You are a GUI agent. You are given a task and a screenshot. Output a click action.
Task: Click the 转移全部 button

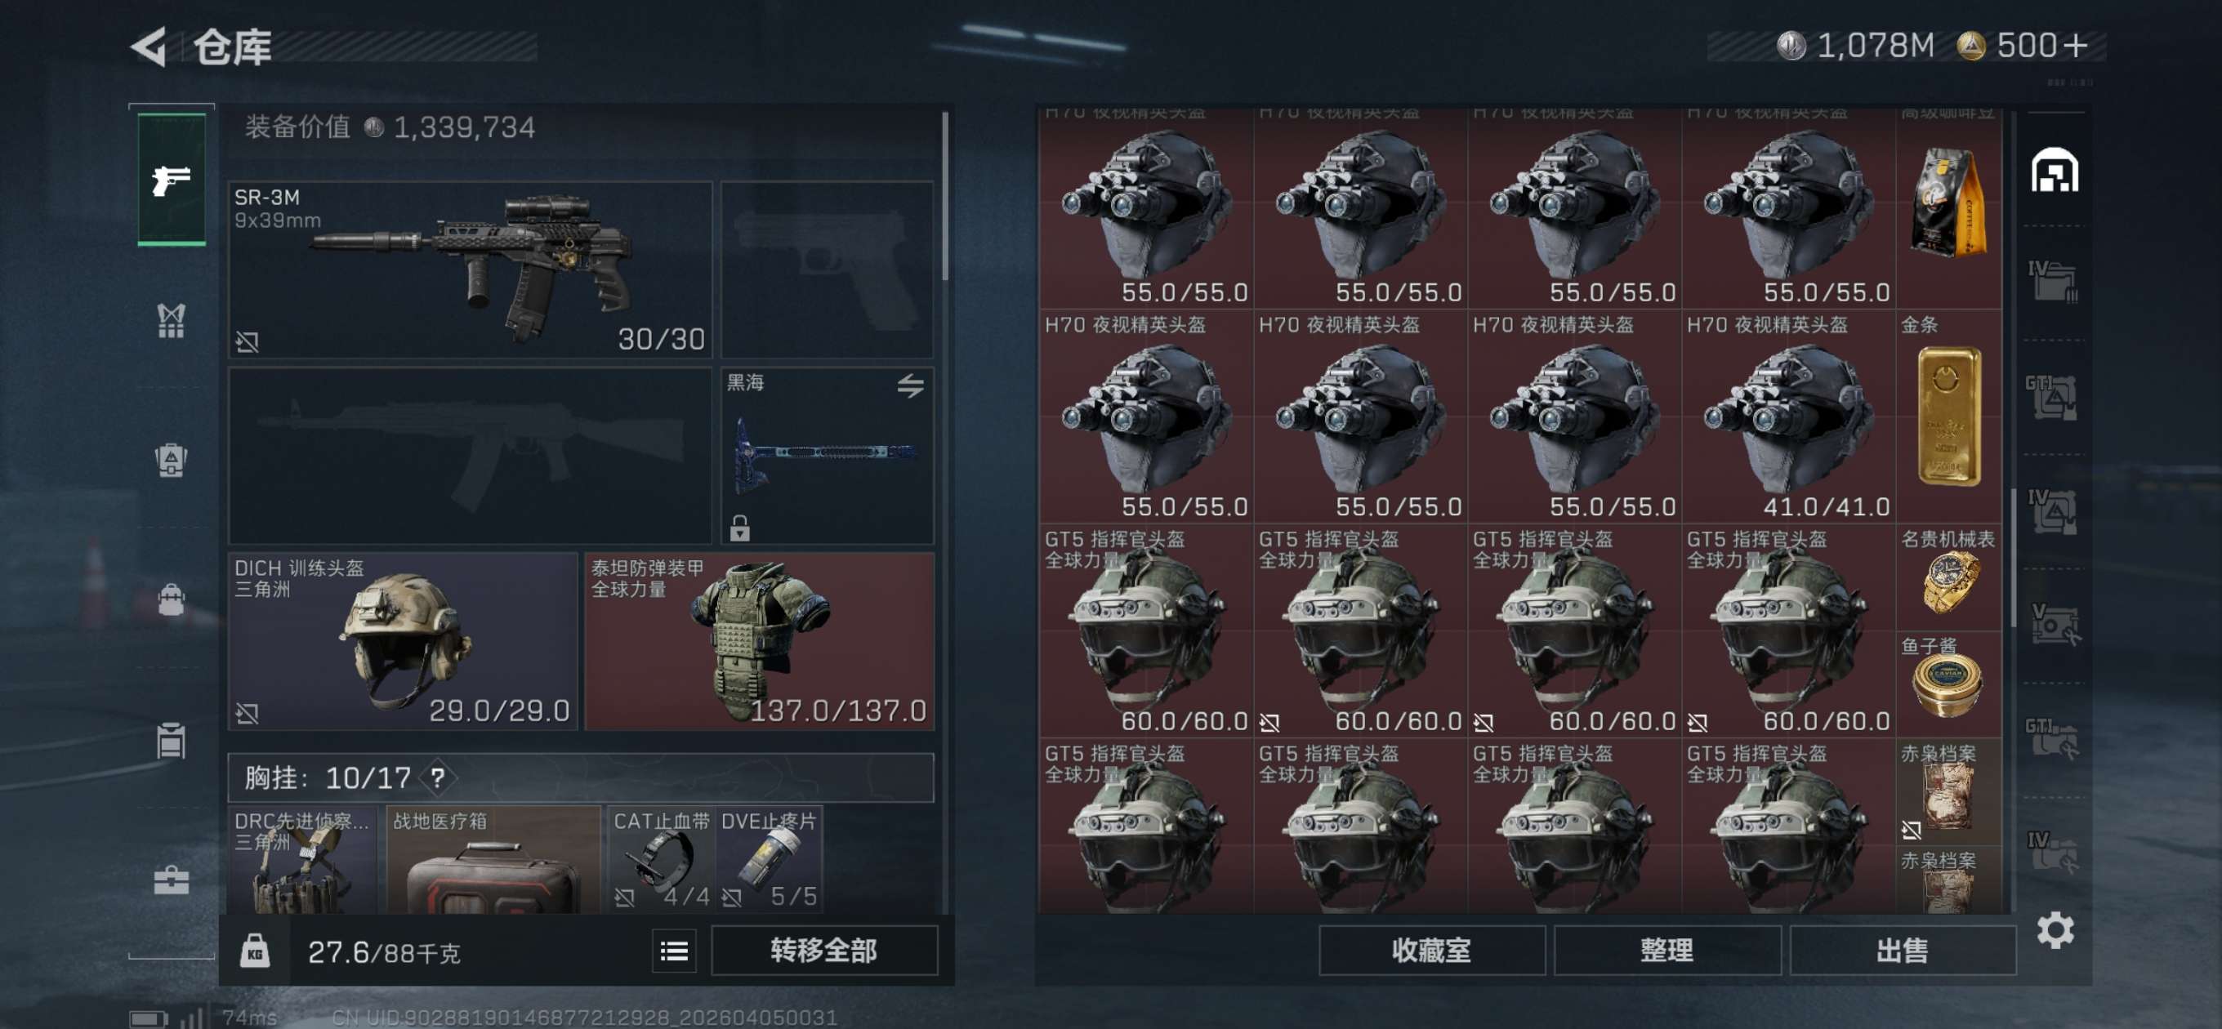(823, 951)
